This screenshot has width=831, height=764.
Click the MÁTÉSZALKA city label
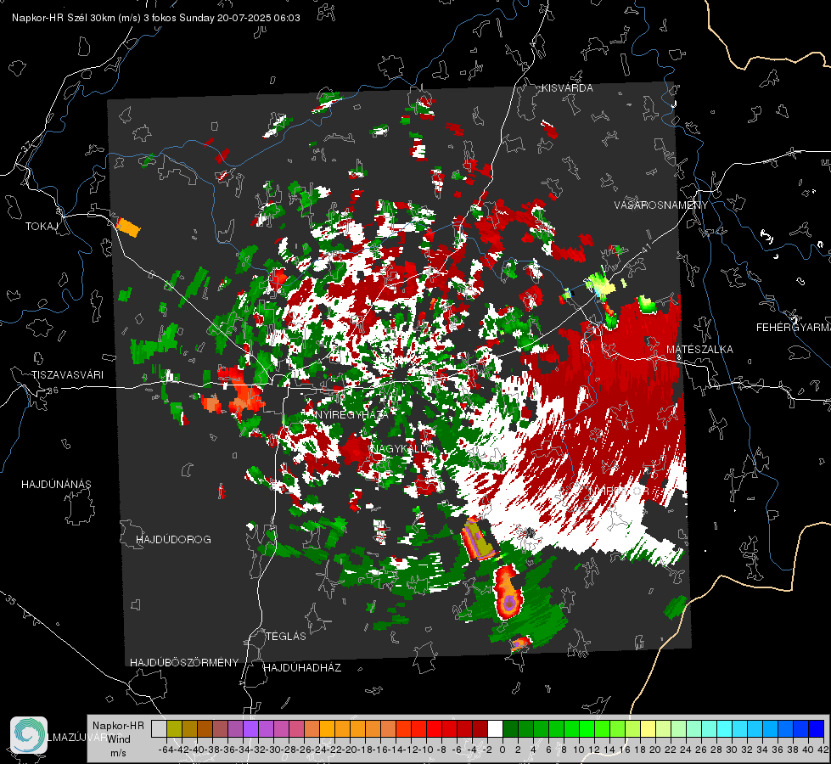pyautogui.click(x=699, y=349)
